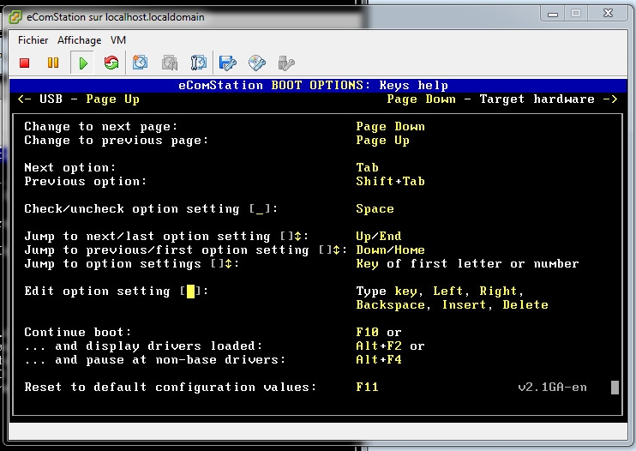Screen dimensions: 636x451
Task: Click the eComStation title bar app icon
Action: coord(17,17)
